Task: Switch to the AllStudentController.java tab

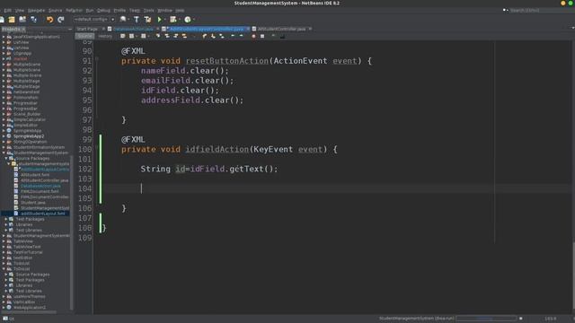Action: click(x=281, y=29)
